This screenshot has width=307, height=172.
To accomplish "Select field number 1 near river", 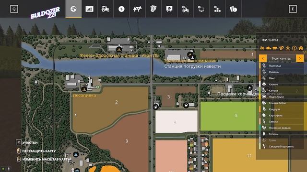I will tap(228, 54).
